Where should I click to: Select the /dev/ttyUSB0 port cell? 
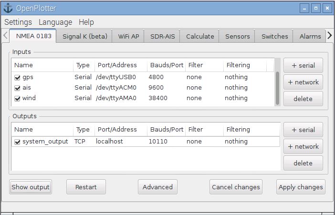(x=116, y=77)
